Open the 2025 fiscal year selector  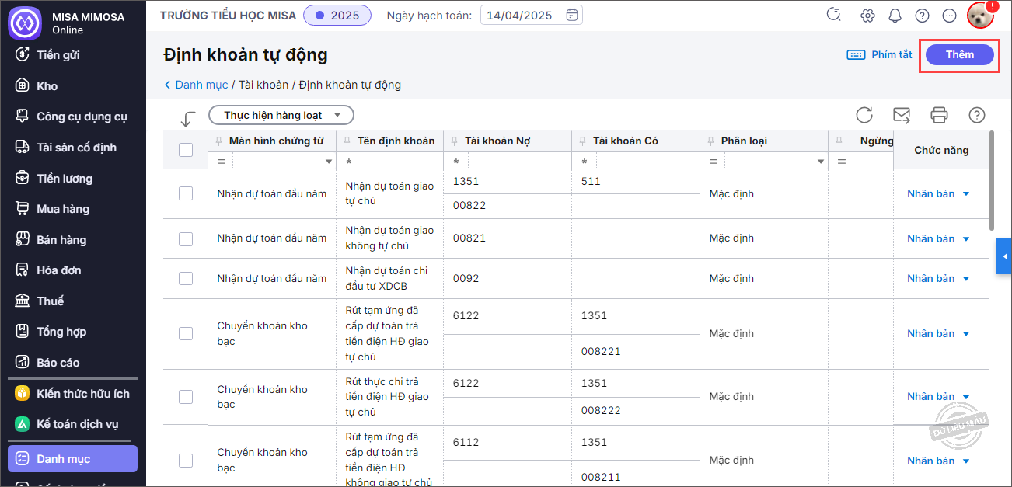pyautogui.click(x=337, y=15)
